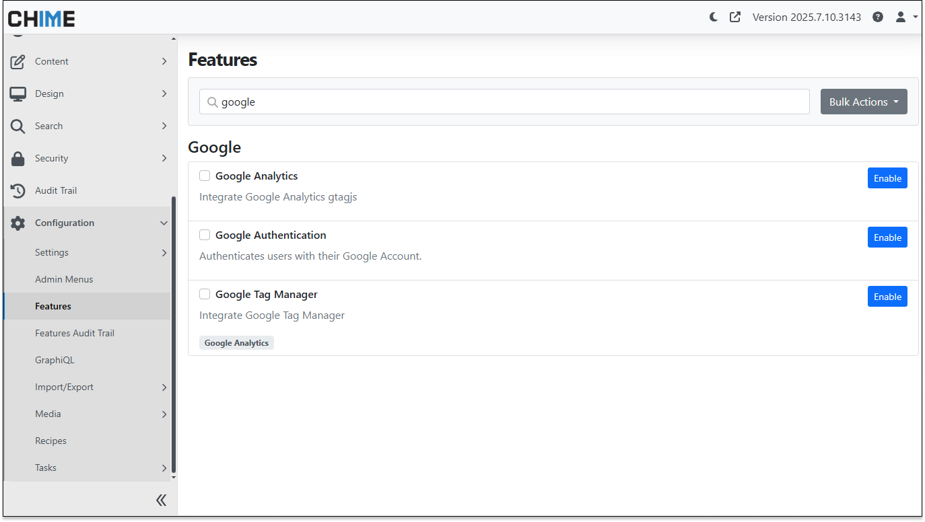925x522 pixels.
Task: Click the Tasks label in sidebar
Action: coord(46,468)
